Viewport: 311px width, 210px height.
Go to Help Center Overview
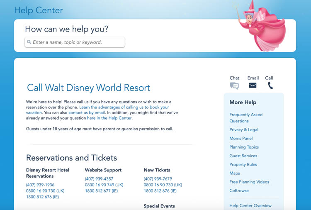pyautogui.click(x=250, y=206)
